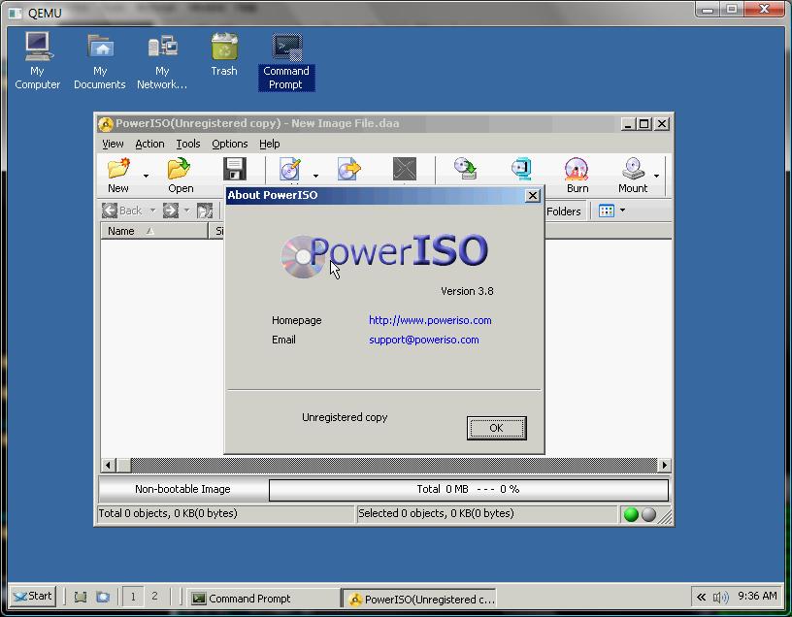The width and height of the screenshot is (792, 617).
Task: Click the New image toolbar icon
Action: pyautogui.click(x=118, y=172)
